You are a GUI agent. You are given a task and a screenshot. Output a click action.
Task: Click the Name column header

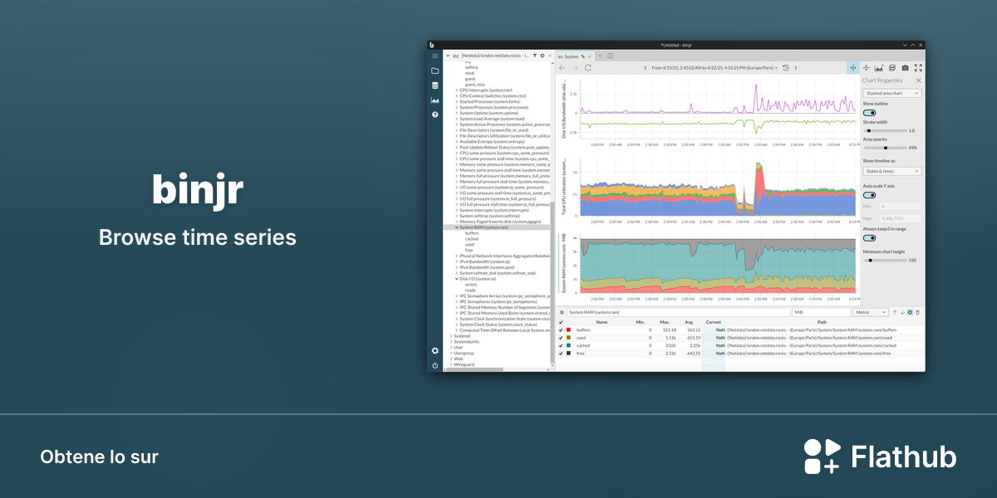click(x=602, y=322)
